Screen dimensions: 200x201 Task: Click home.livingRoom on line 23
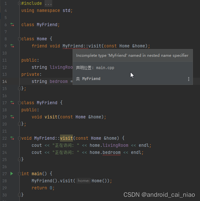coord(109,146)
